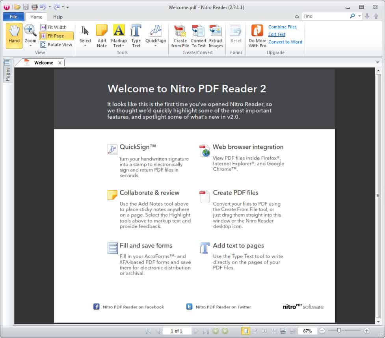Click the Add Note tool

click(102, 35)
